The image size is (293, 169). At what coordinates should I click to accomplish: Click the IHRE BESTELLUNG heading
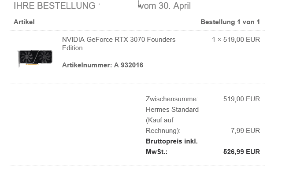point(54,6)
